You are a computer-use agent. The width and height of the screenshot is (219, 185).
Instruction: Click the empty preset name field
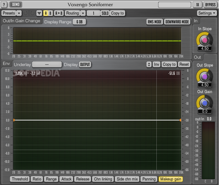(174, 5)
